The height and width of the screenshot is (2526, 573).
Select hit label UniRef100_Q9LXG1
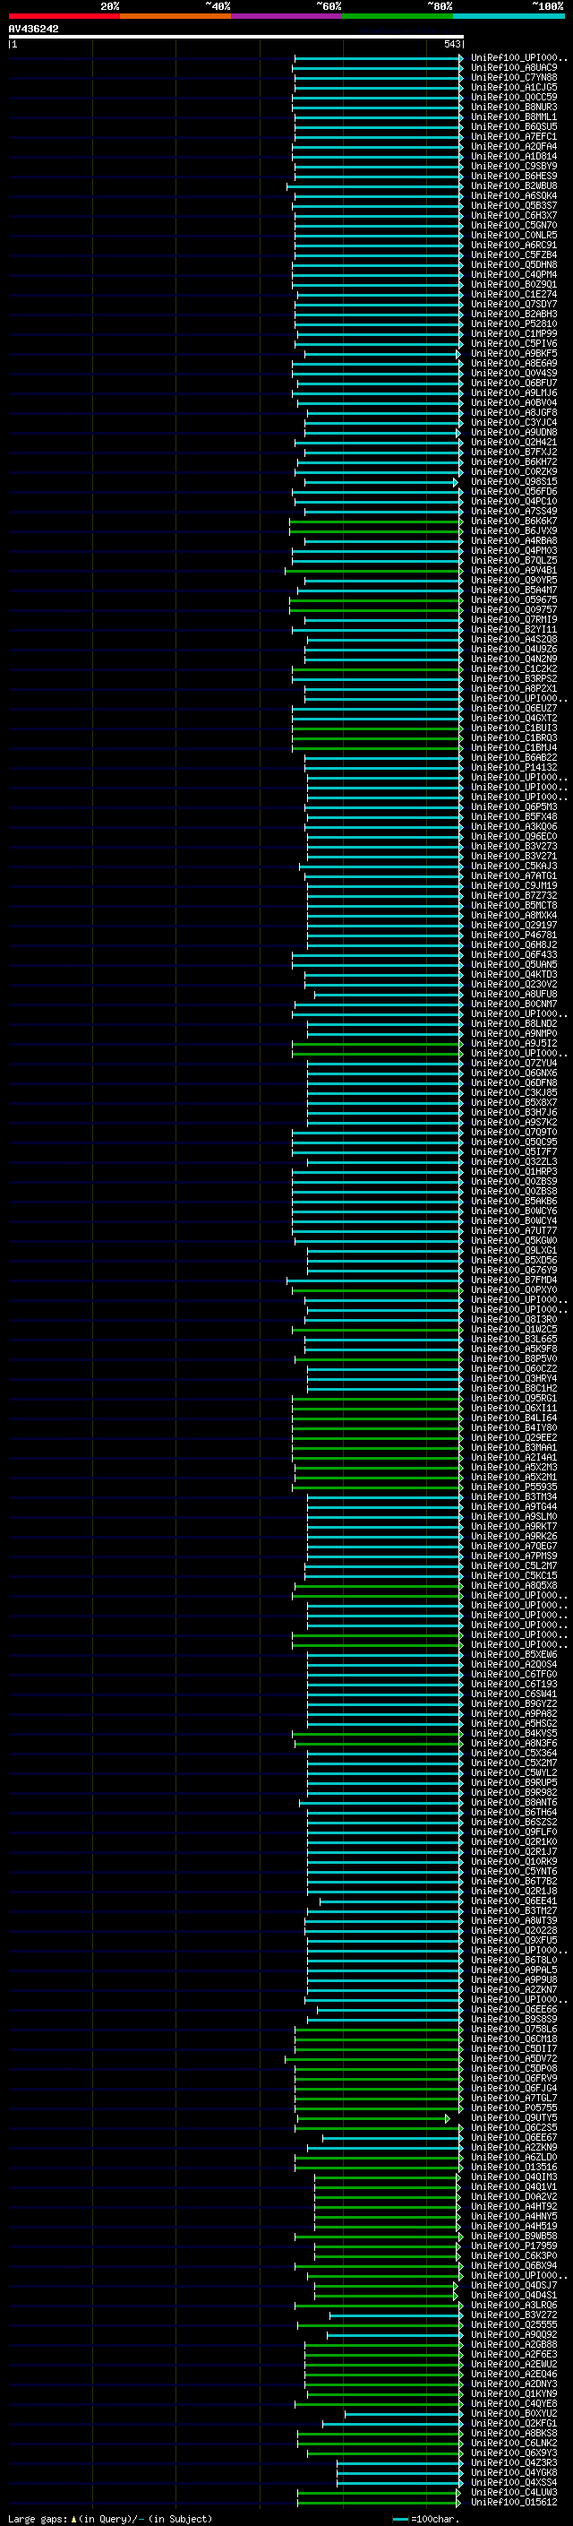514,1250
